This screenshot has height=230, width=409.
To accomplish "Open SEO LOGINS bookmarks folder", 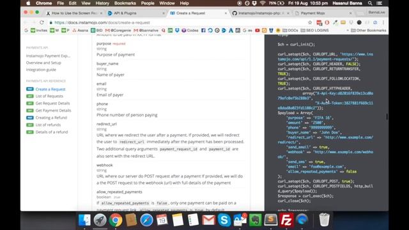I will [314, 30].
